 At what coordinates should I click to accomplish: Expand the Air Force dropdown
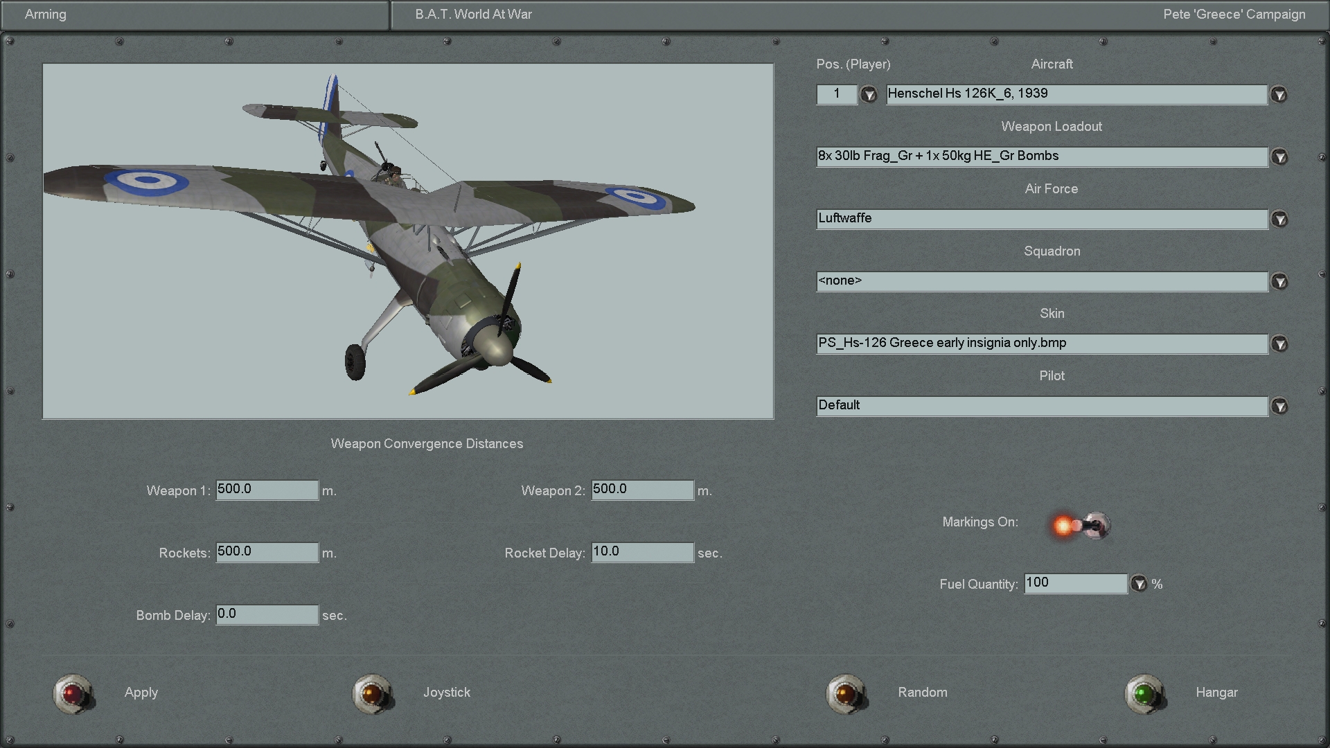tap(1279, 220)
